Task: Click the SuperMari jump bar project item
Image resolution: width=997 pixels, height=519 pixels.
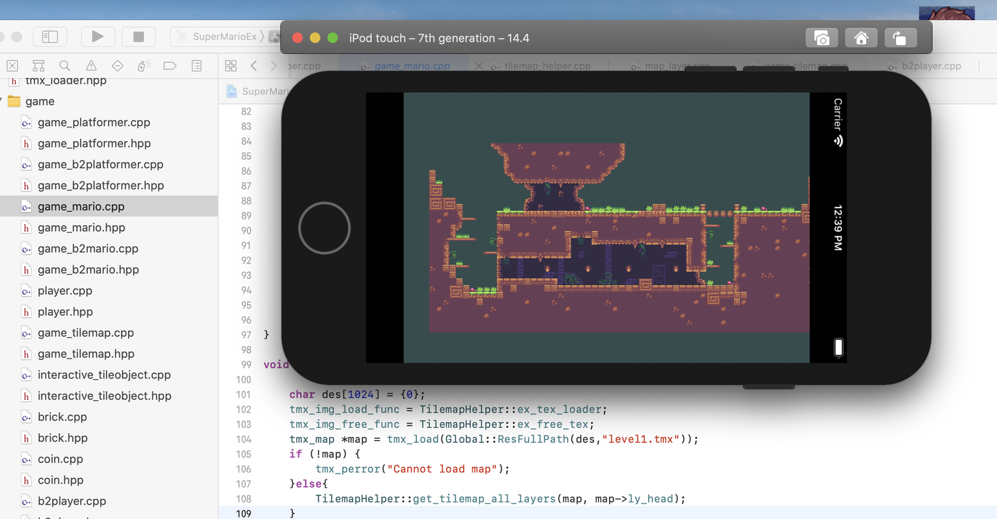Action: tap(258, 91)
